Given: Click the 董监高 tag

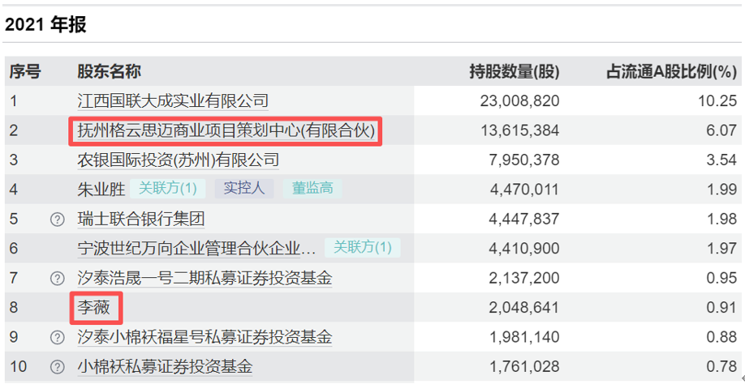Looking at the screenshot, I should (x=312, y=189).
